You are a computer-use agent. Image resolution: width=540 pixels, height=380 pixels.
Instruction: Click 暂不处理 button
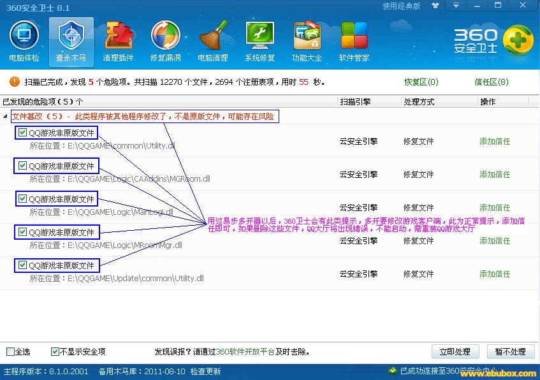511,351
